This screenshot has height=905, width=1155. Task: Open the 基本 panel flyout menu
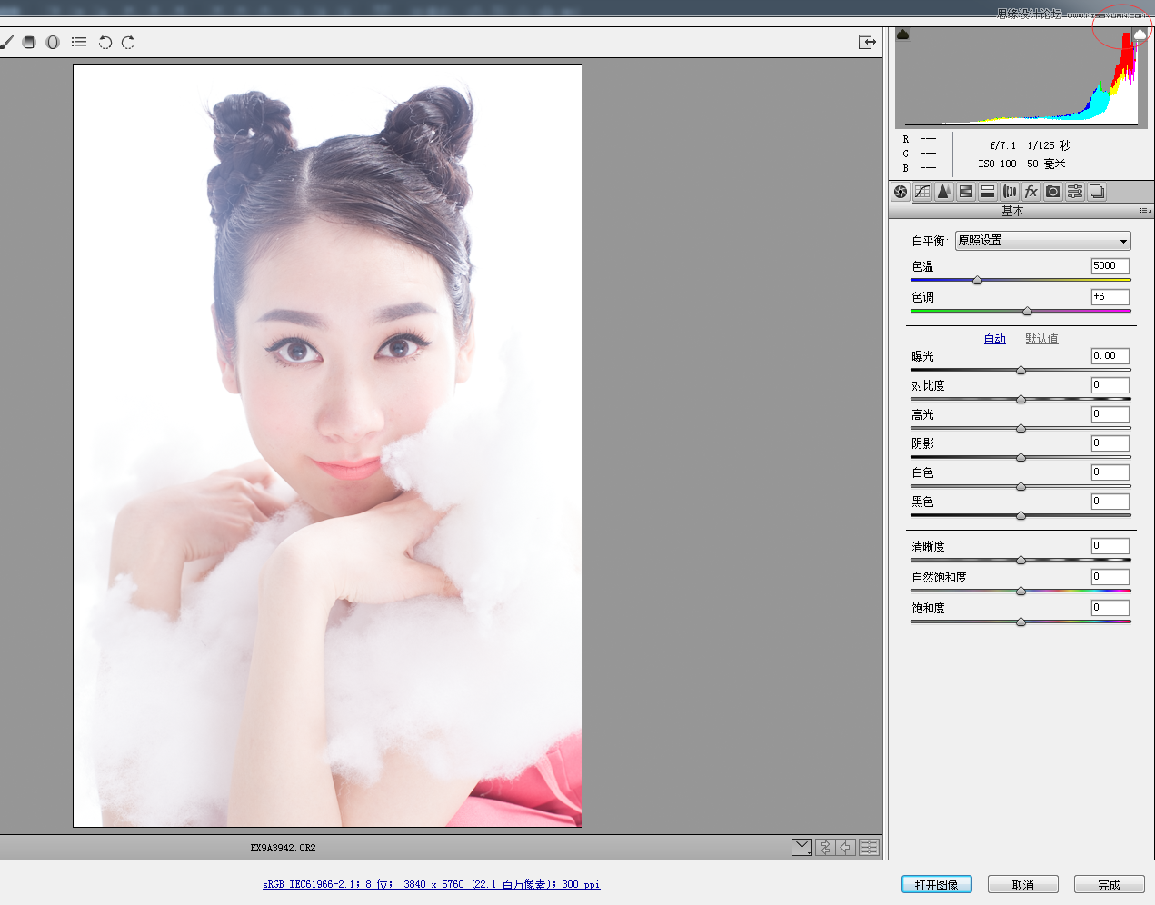click(1145, 211)
